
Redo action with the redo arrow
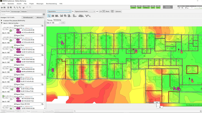[30, 7]
